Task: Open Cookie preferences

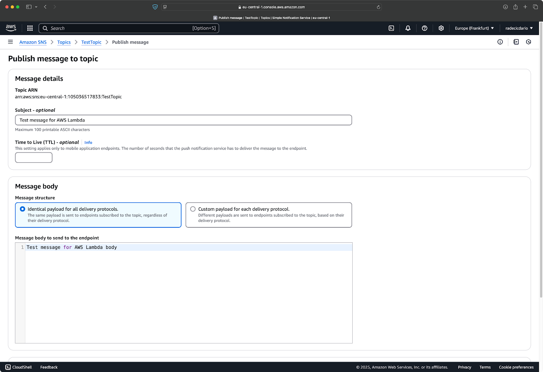Action: click(x=516, y=367)
